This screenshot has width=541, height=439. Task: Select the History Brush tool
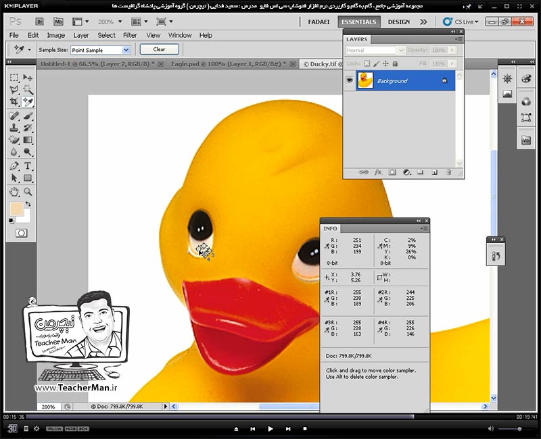[x=28, y=128]
